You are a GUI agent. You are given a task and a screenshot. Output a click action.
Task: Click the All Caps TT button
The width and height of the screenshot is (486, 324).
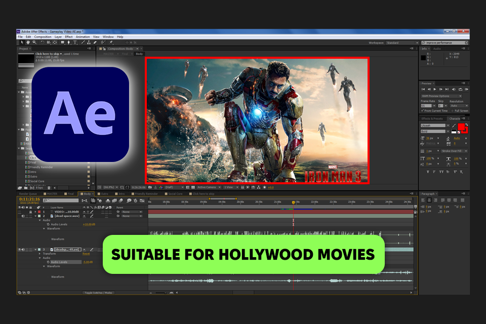click(441, 172)
